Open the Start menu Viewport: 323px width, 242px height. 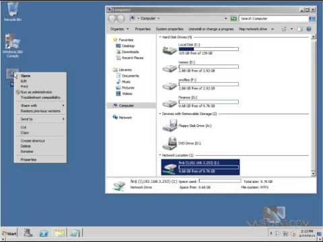point(9,233)
